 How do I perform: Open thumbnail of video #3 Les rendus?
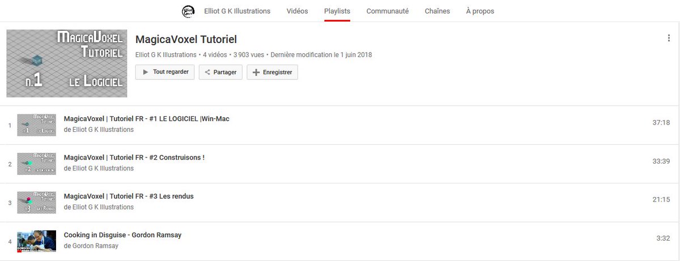36,203
